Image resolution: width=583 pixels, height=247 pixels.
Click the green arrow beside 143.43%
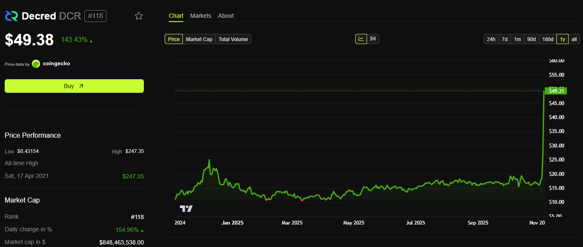point(92,41)
